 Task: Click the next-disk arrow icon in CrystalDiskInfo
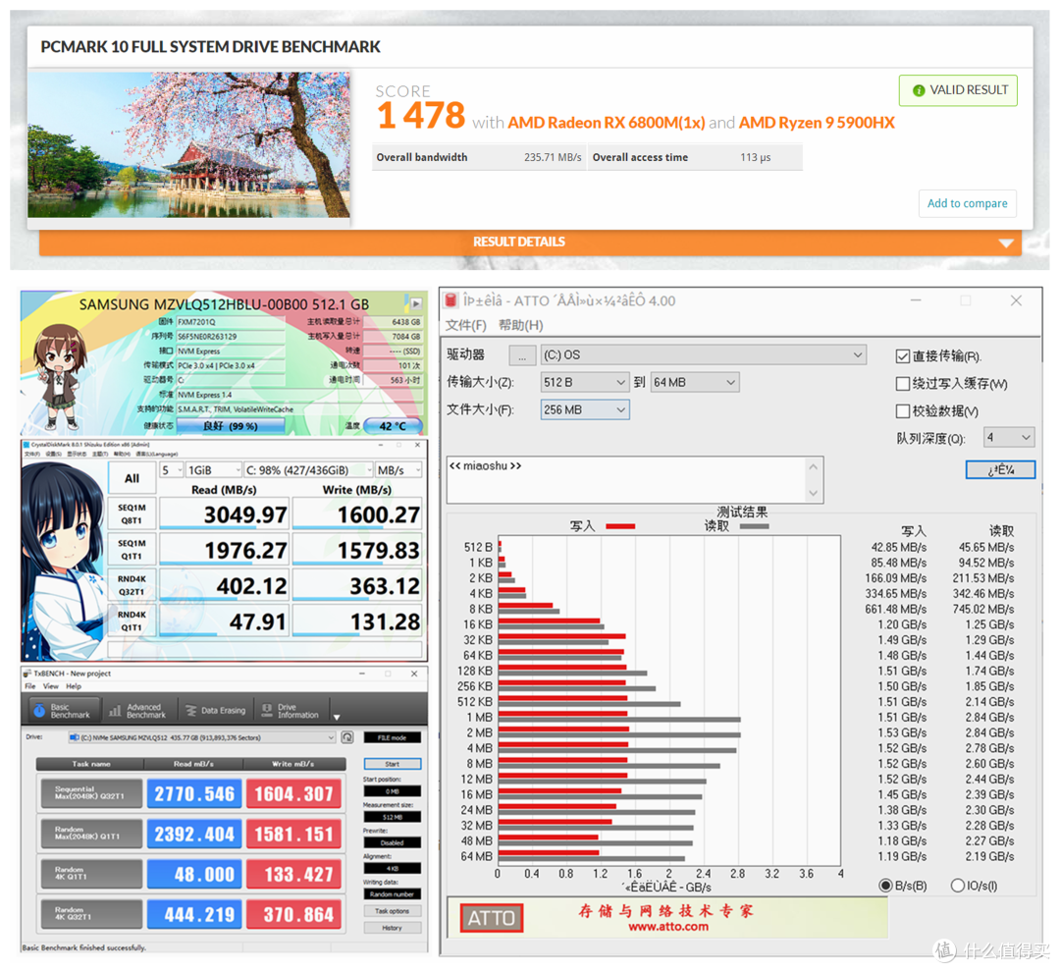(415, 303)
